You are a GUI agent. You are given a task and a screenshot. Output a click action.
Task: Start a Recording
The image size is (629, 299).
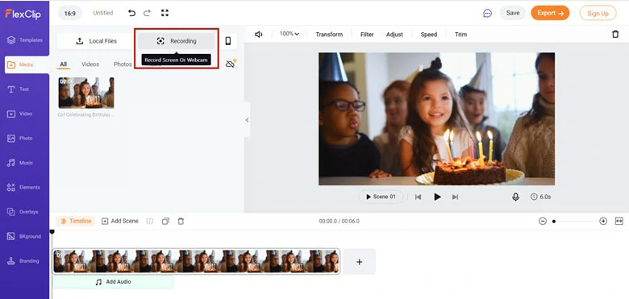[177, 41]
